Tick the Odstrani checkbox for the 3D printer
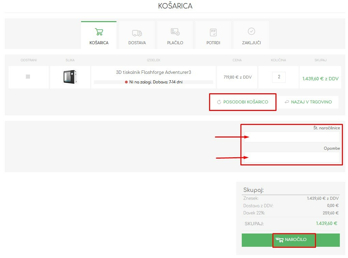The height and width of the screenshot is (258, 348). click(x=28, y=77)
